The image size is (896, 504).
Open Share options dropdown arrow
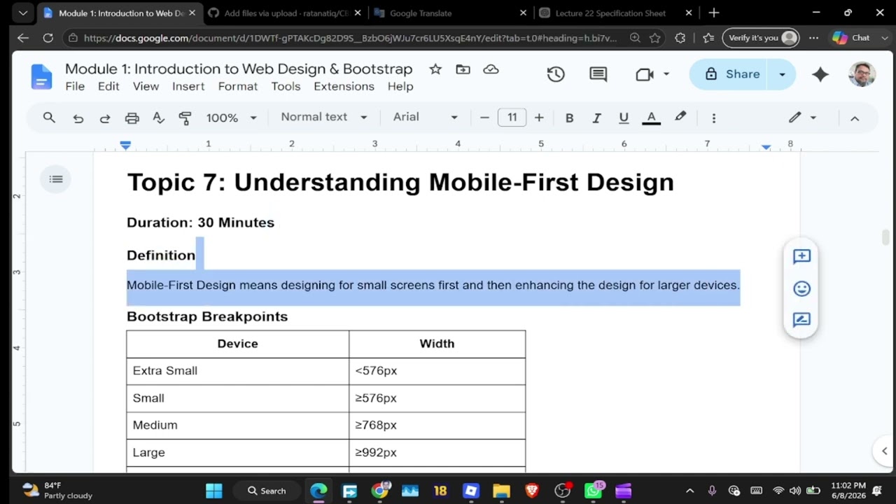pyautogui.click(x=782, y=74)
